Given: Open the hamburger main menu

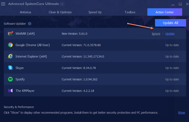Looking at the screenshot, I should click(x=3, y=4).
